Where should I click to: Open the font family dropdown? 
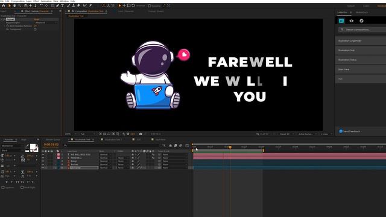point(12,146)
